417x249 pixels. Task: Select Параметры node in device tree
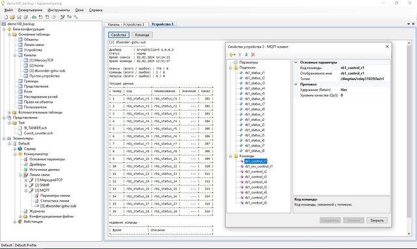click(x=248, y=62)
